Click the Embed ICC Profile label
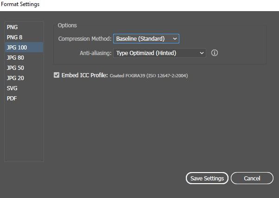The height and width of the screenshot is (198, 279). coord(85,75)
